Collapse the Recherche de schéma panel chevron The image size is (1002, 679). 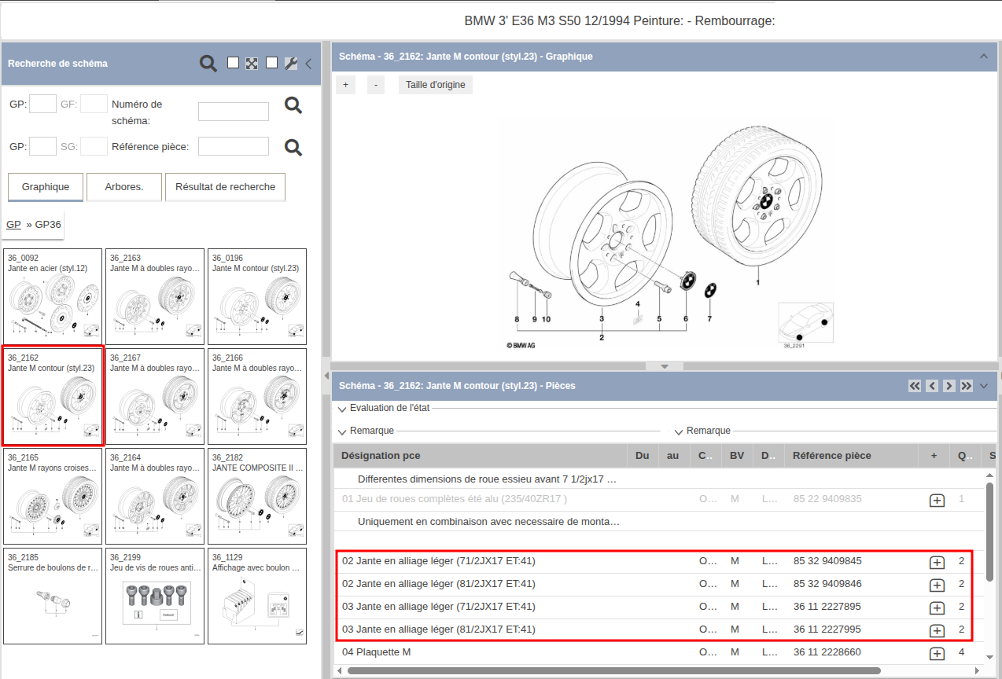tap(308, 64)
